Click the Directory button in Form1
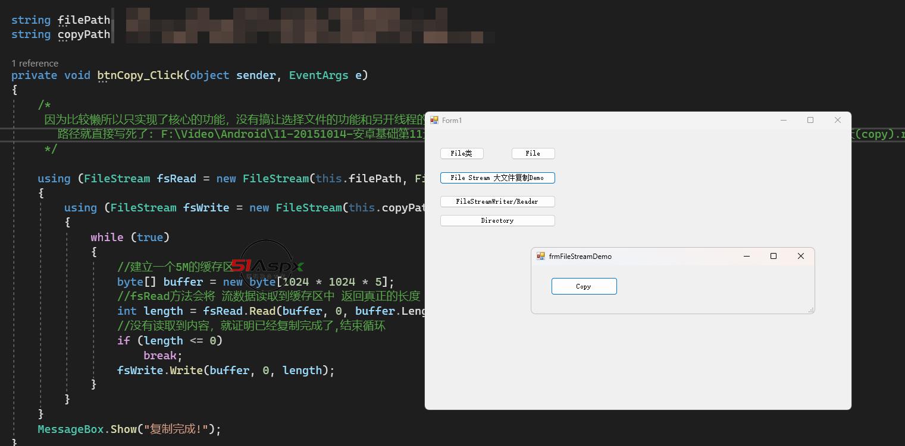Viewport: 905px width, 446px height. (497, 220)
